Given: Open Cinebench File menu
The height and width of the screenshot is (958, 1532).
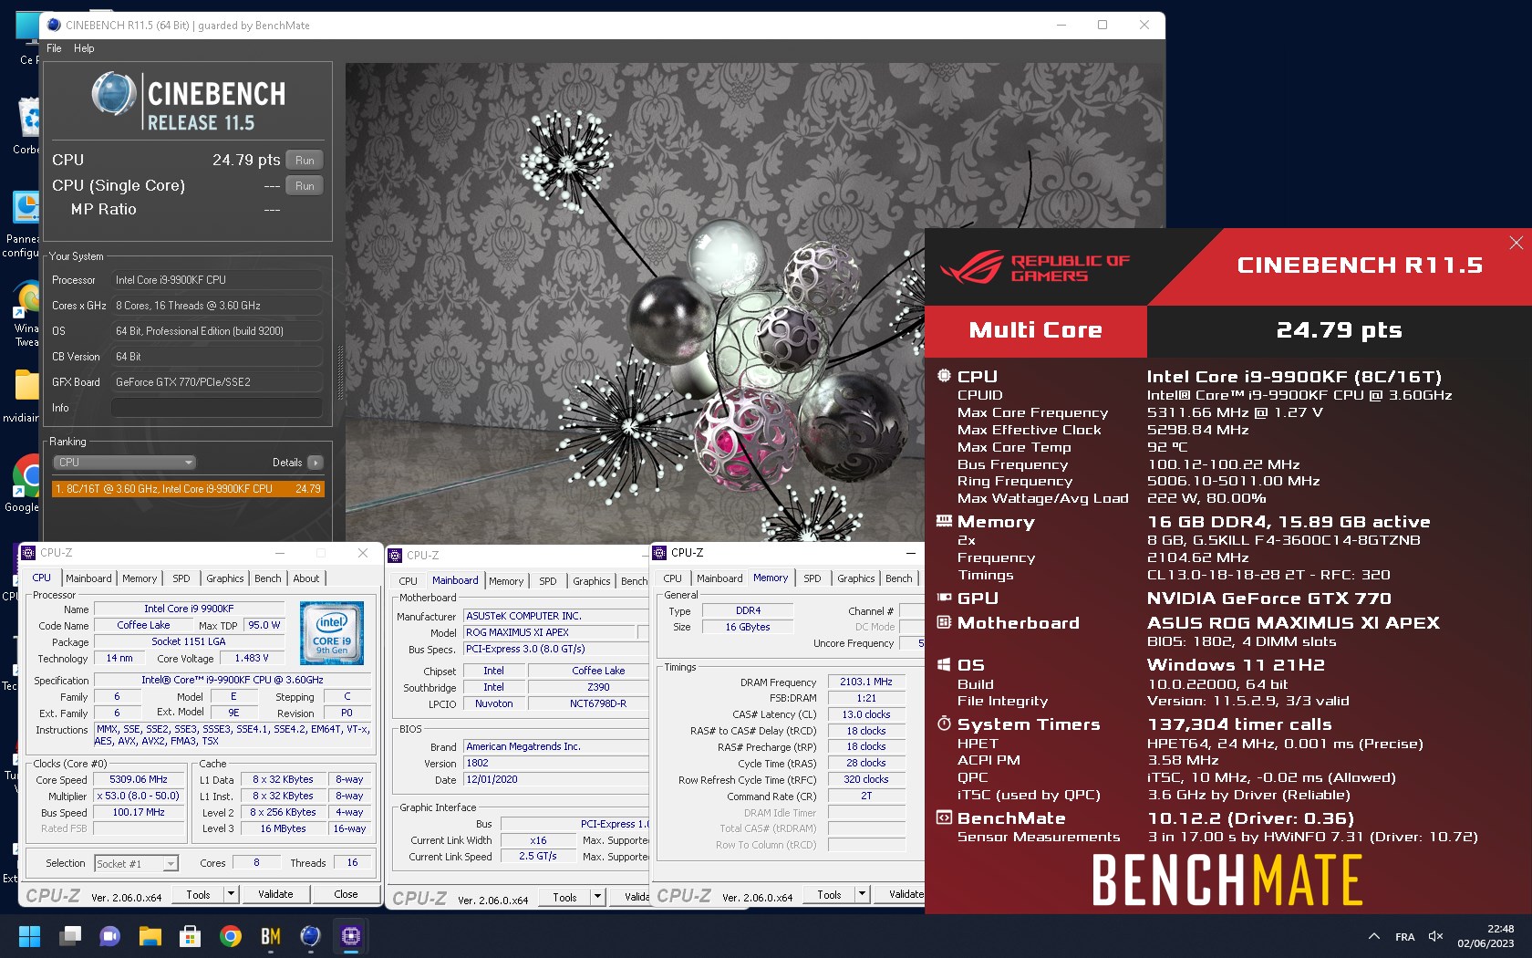Looking at the screenshot, I should coord(54,48).
